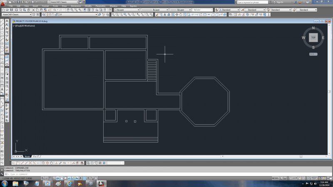
Task: Open the ByColor color control
Action: tap(203, 10)
